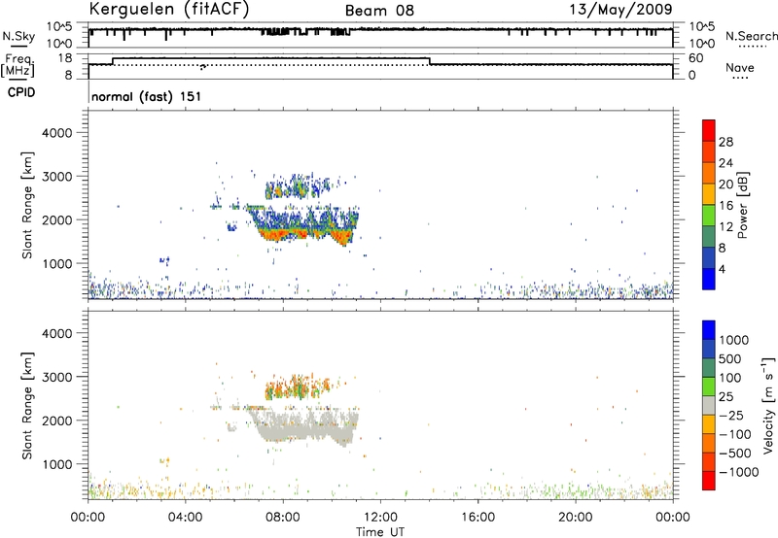The height and width of the screenshot is (538, 778).
Task: Click the gray ground-scatter band in velocity panel
Action: [x=305, y=426]
